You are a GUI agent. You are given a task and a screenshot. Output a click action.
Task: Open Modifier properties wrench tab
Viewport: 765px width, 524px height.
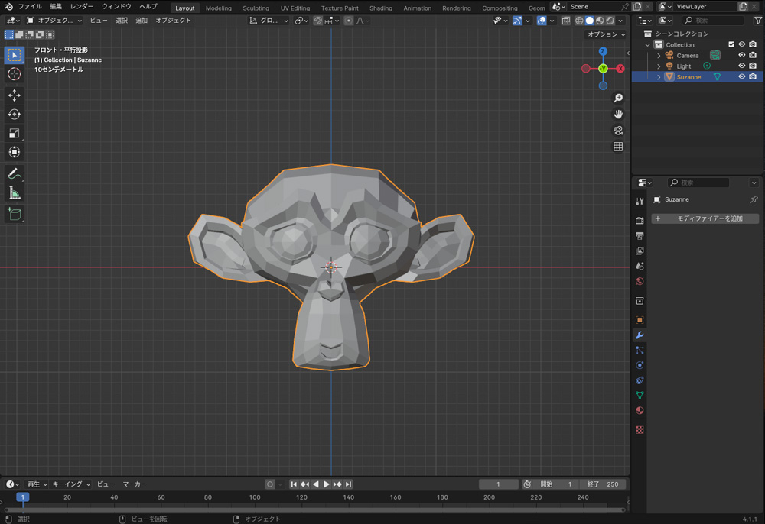640,335
